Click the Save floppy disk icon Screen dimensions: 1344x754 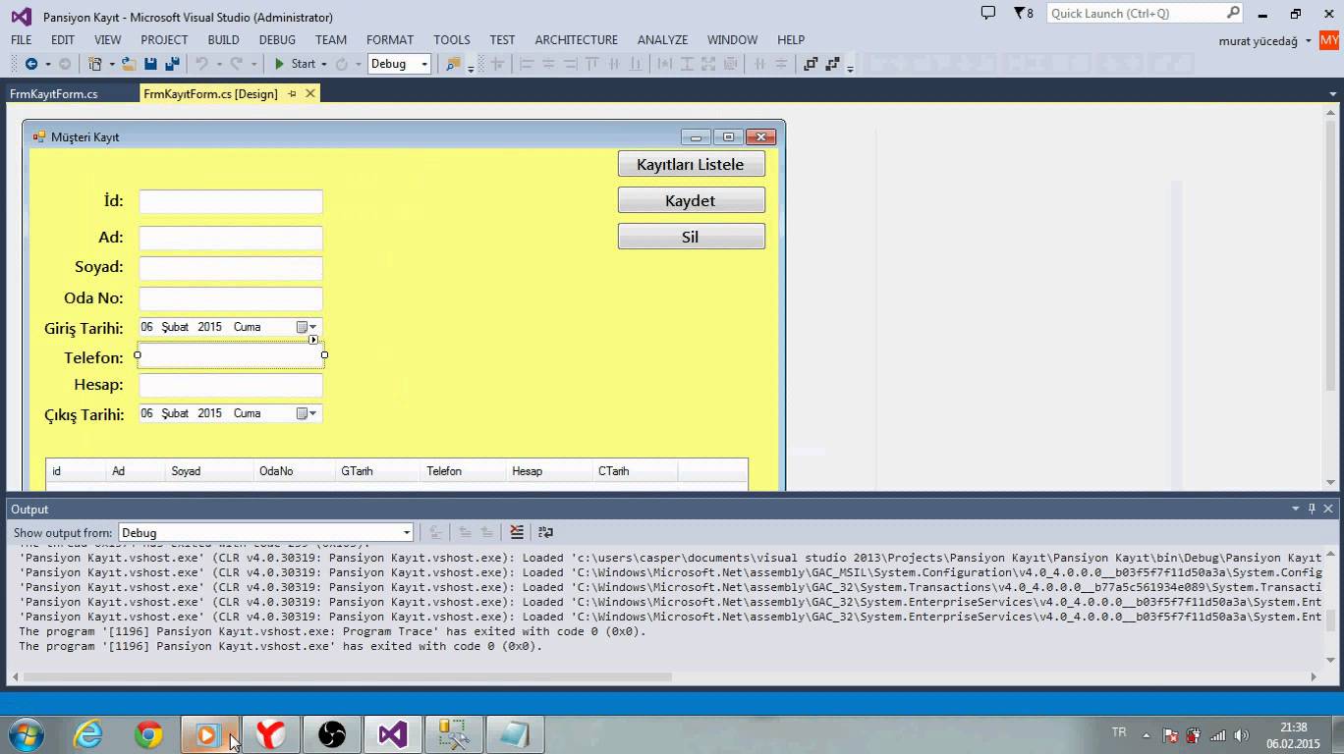pyautogui.click(x=150, y=64)
